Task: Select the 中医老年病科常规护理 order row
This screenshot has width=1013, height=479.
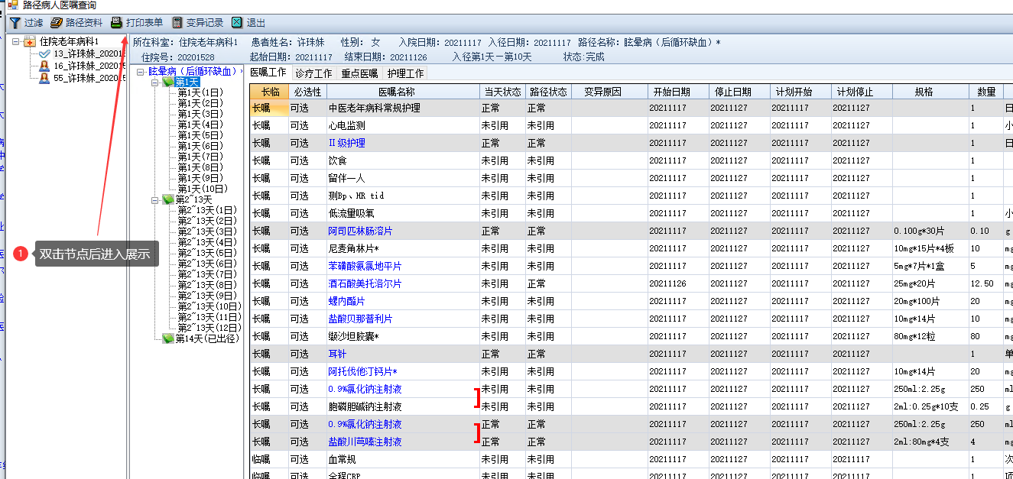Action: (632, 108)
